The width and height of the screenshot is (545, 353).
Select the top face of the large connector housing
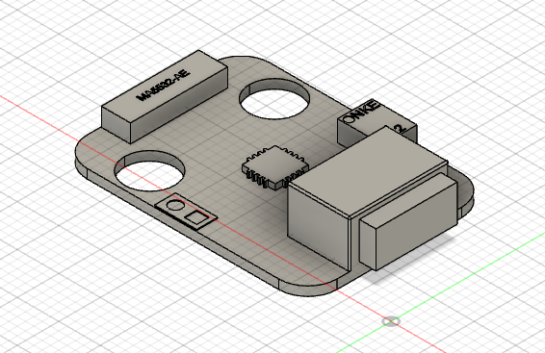tap(368, 171)
